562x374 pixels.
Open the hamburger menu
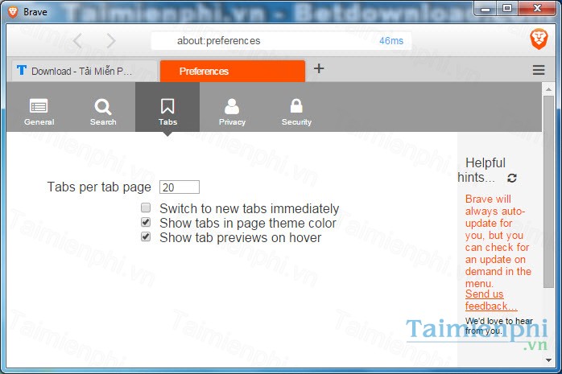coord(539,70)
